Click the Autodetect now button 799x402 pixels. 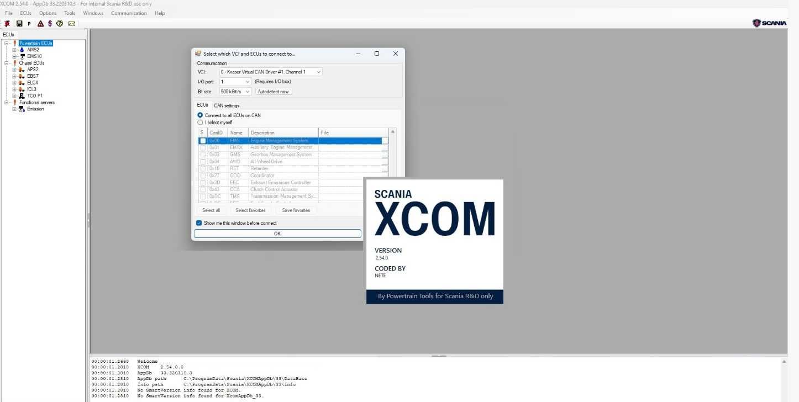[x=273, y=92]
